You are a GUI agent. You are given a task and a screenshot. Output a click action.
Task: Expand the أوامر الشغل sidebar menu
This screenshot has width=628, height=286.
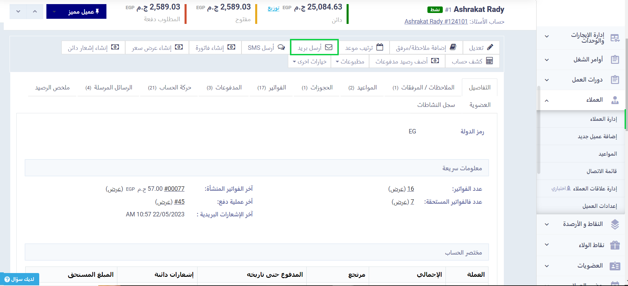(547, 60)
